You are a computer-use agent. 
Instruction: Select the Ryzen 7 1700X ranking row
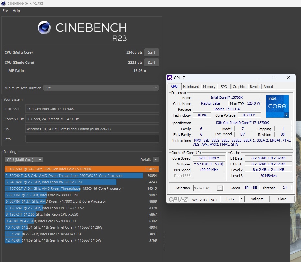(x=81, y=201)
